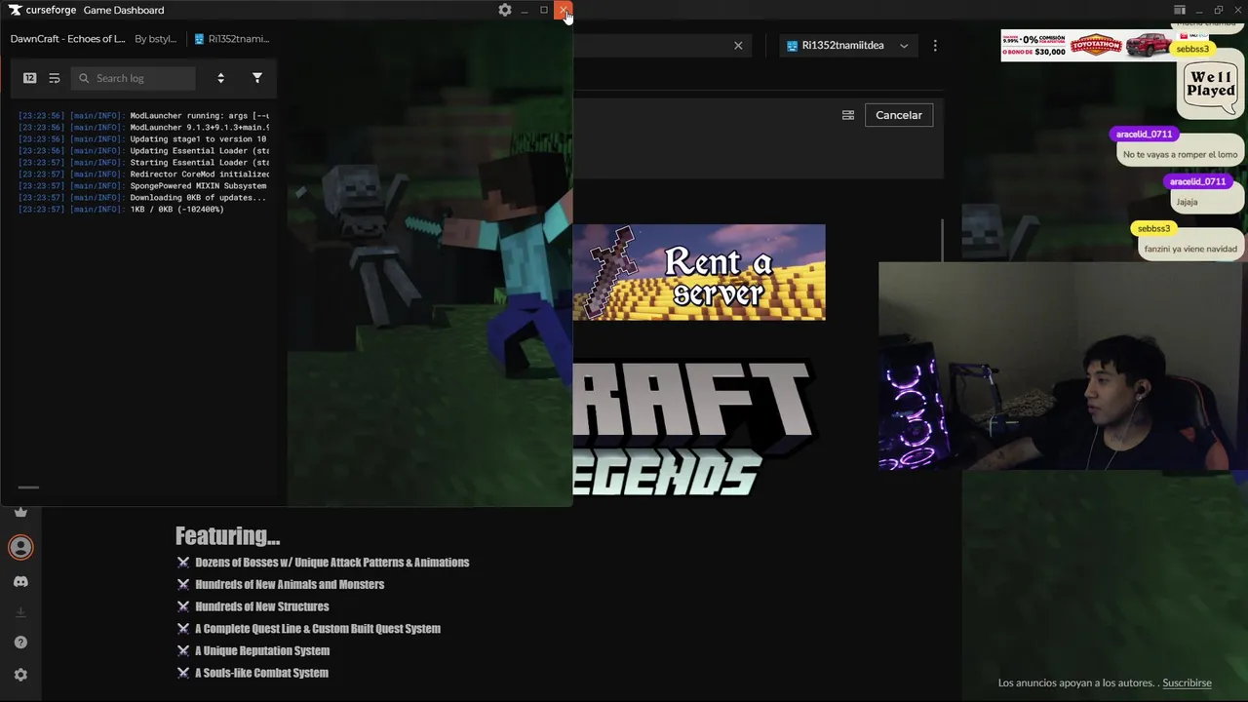Open the log filter funnel
Viewport: 1248px width, 702px height.
[257, 78]
